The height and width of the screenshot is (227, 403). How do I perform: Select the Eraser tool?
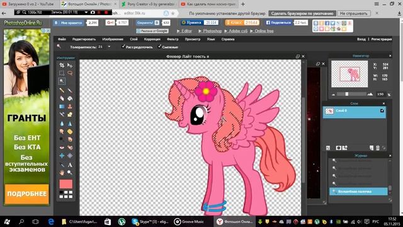(62, 98)
